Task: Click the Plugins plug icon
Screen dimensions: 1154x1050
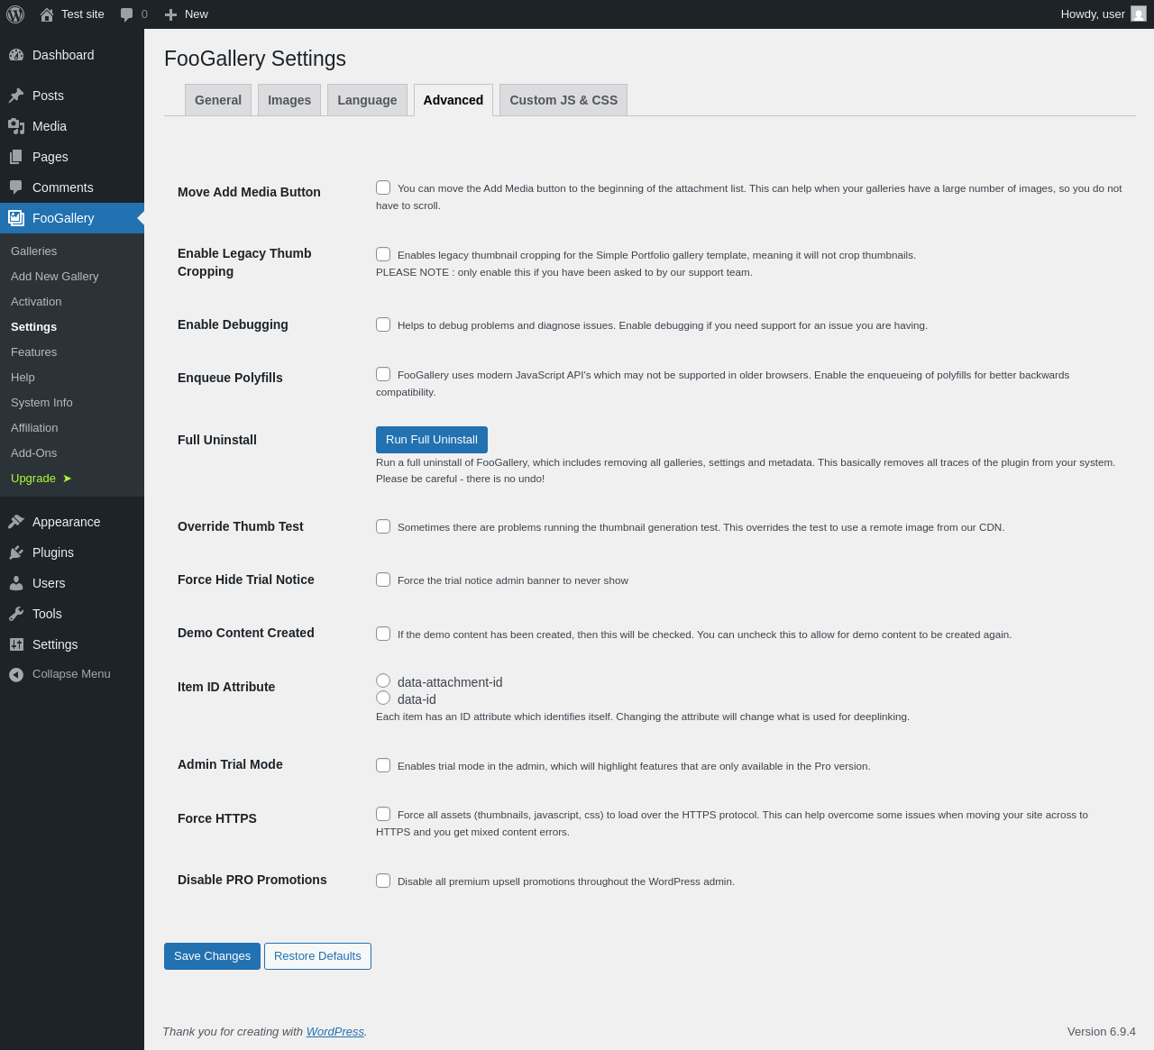Action: [16, 552]
